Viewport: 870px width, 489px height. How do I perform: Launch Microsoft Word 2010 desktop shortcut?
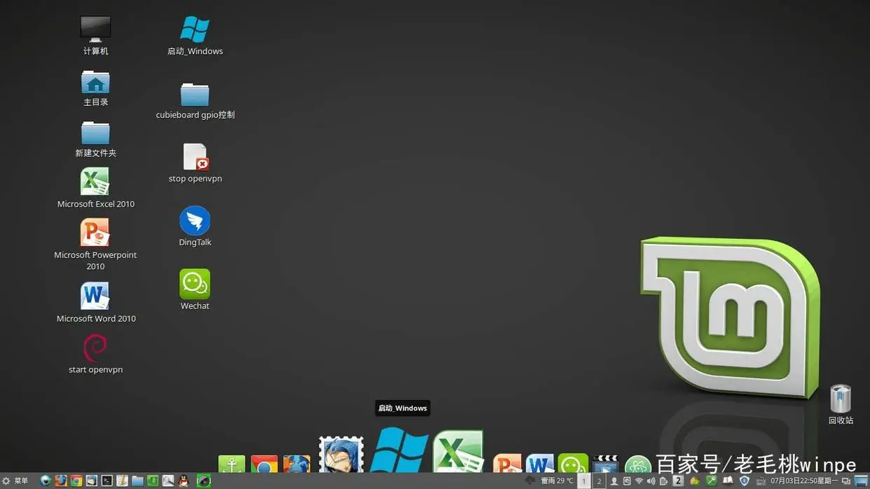[x=96, y=303]
